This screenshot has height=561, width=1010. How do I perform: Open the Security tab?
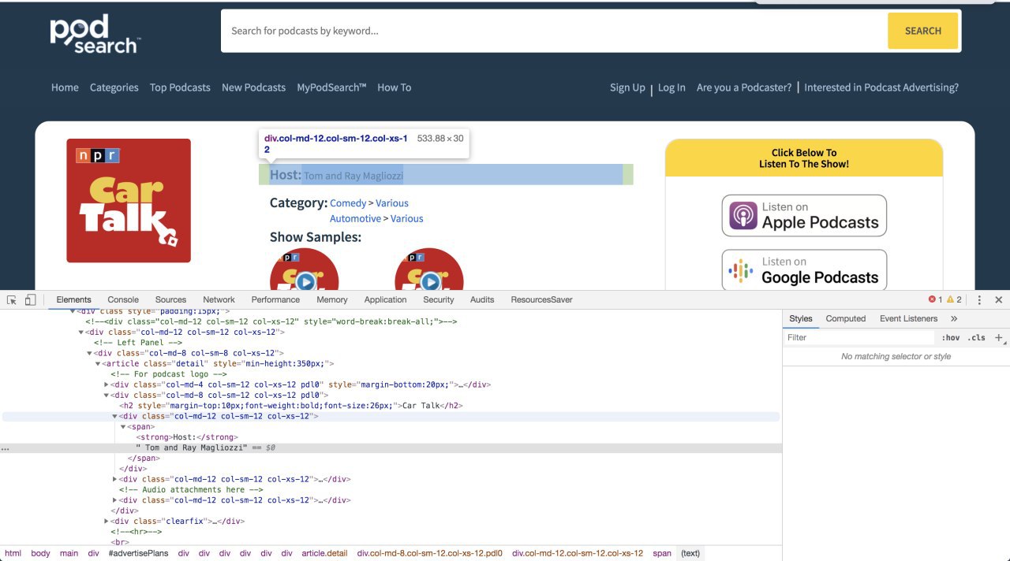439,300
